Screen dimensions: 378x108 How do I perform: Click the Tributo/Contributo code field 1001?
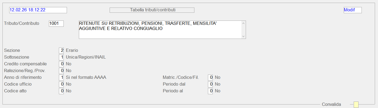56,23
